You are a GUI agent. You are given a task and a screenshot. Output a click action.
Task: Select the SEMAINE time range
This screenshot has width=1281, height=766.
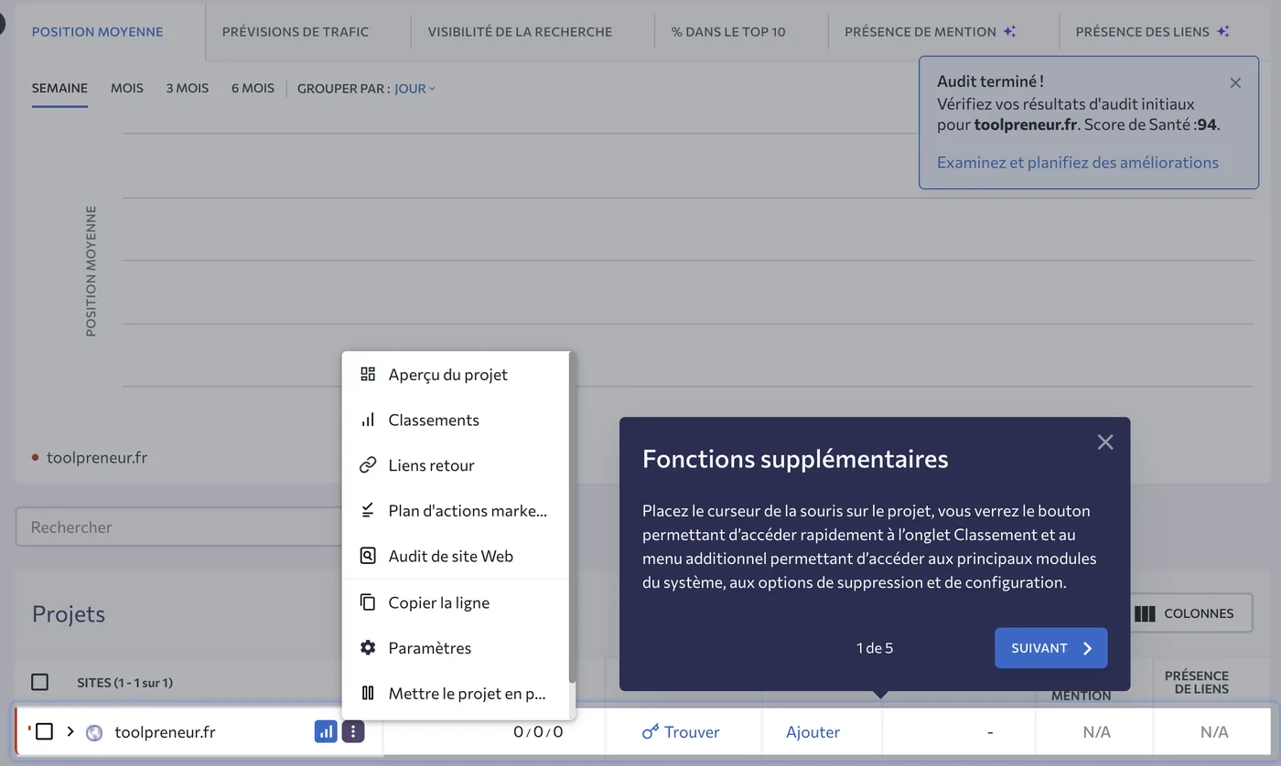coord(59,89)
